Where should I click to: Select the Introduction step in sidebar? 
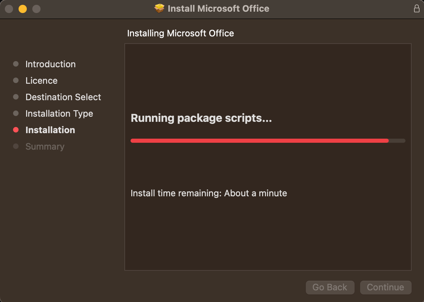click(51, 64)
